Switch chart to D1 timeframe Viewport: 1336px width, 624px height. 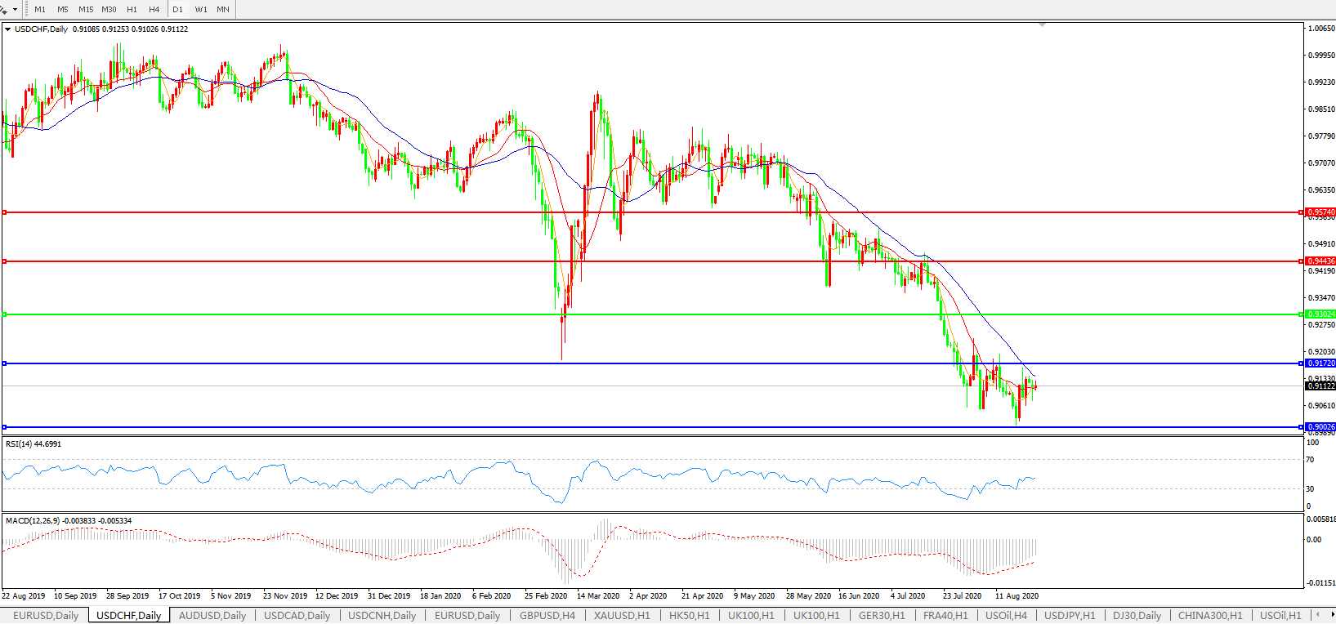177,9
